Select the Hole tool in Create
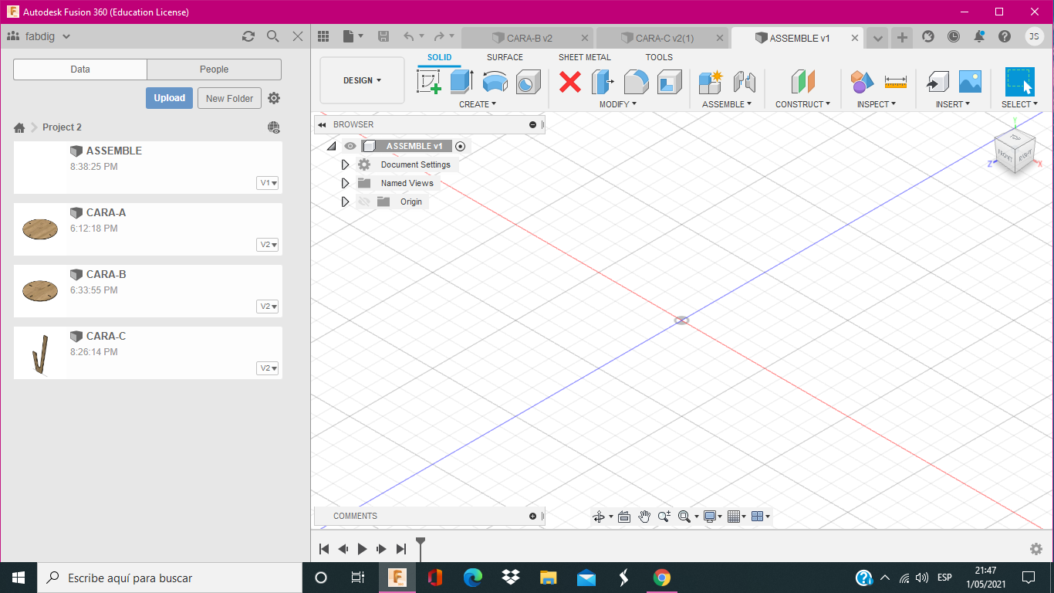This screenshot has width=1054, height=593. coord(528,81)
